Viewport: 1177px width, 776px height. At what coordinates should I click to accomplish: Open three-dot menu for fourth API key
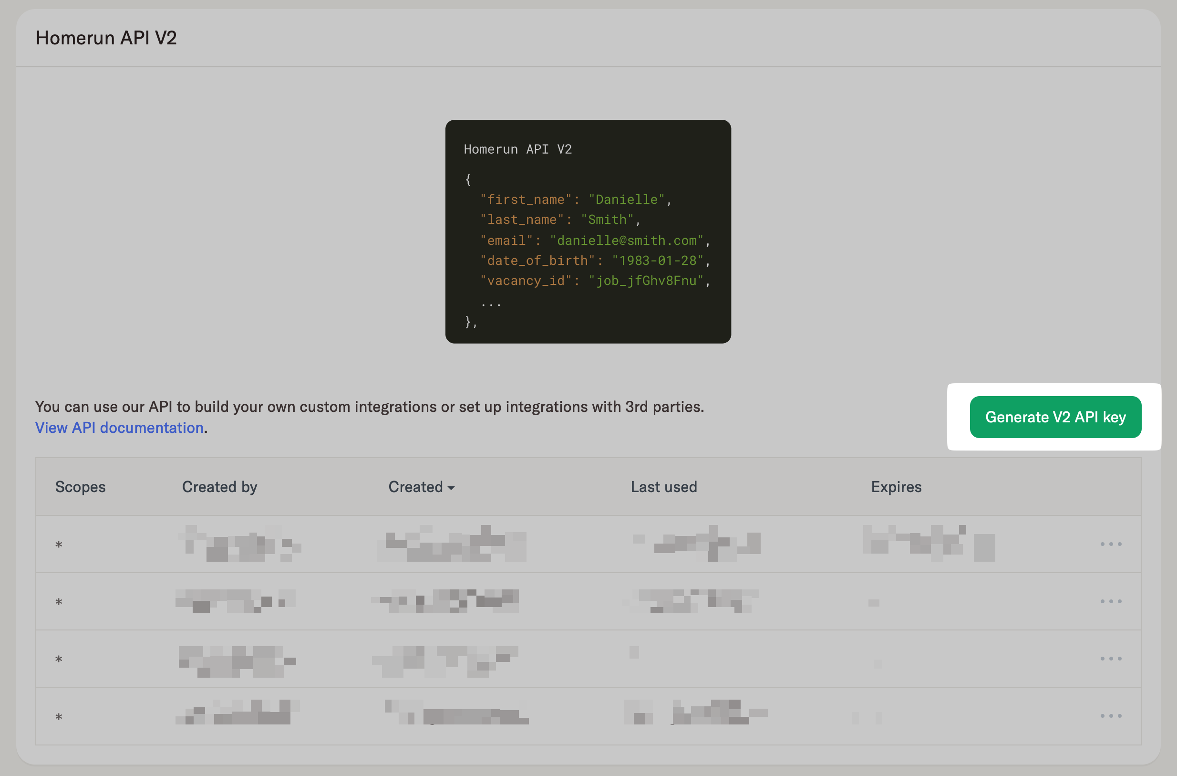(1110, 715)
